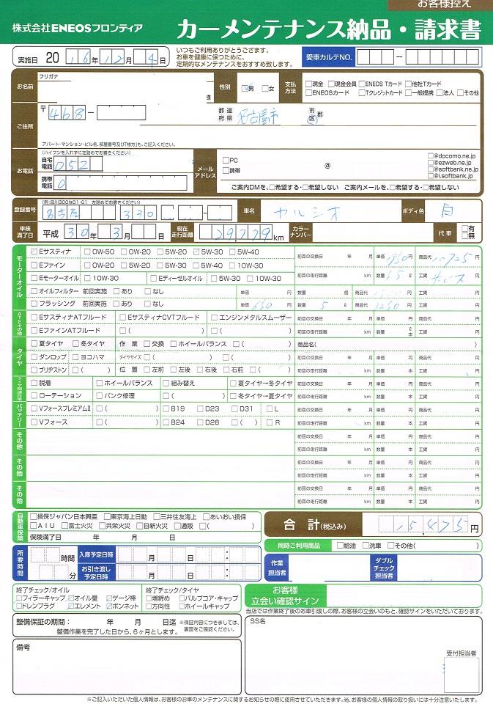493x704 pixels.
Task: Click the 作業担当者 field
Action: click(x=328, y=568)
